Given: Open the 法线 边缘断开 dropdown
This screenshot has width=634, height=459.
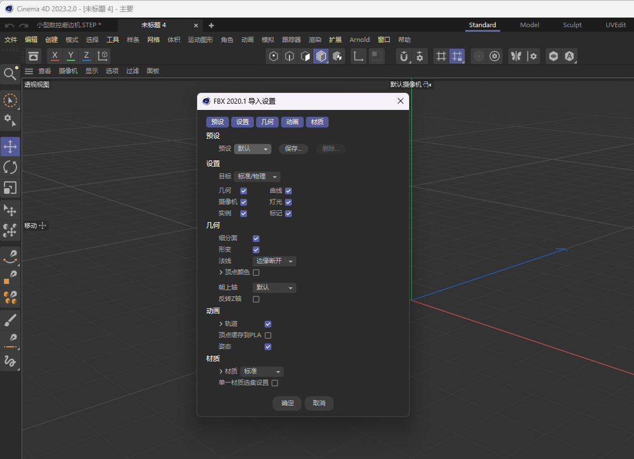Looking at the screenshot, I should click(274, 261).
